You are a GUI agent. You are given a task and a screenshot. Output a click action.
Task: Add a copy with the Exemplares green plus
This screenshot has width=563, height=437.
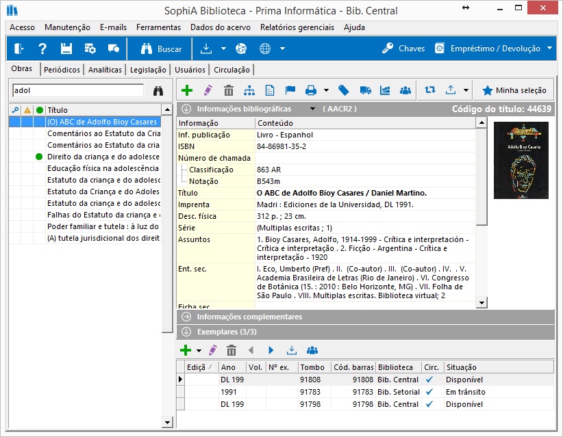[x=186, y=350]
